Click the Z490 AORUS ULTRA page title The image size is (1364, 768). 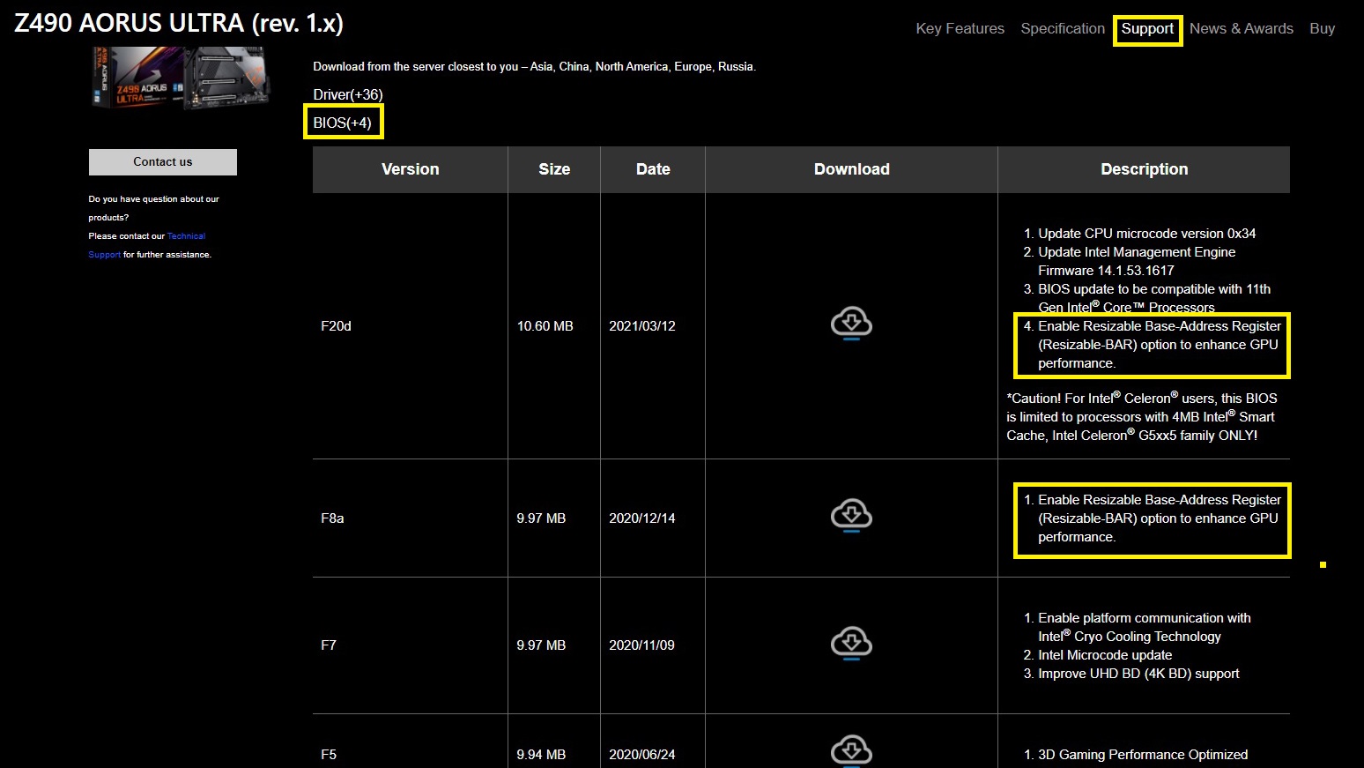point(179,23)
